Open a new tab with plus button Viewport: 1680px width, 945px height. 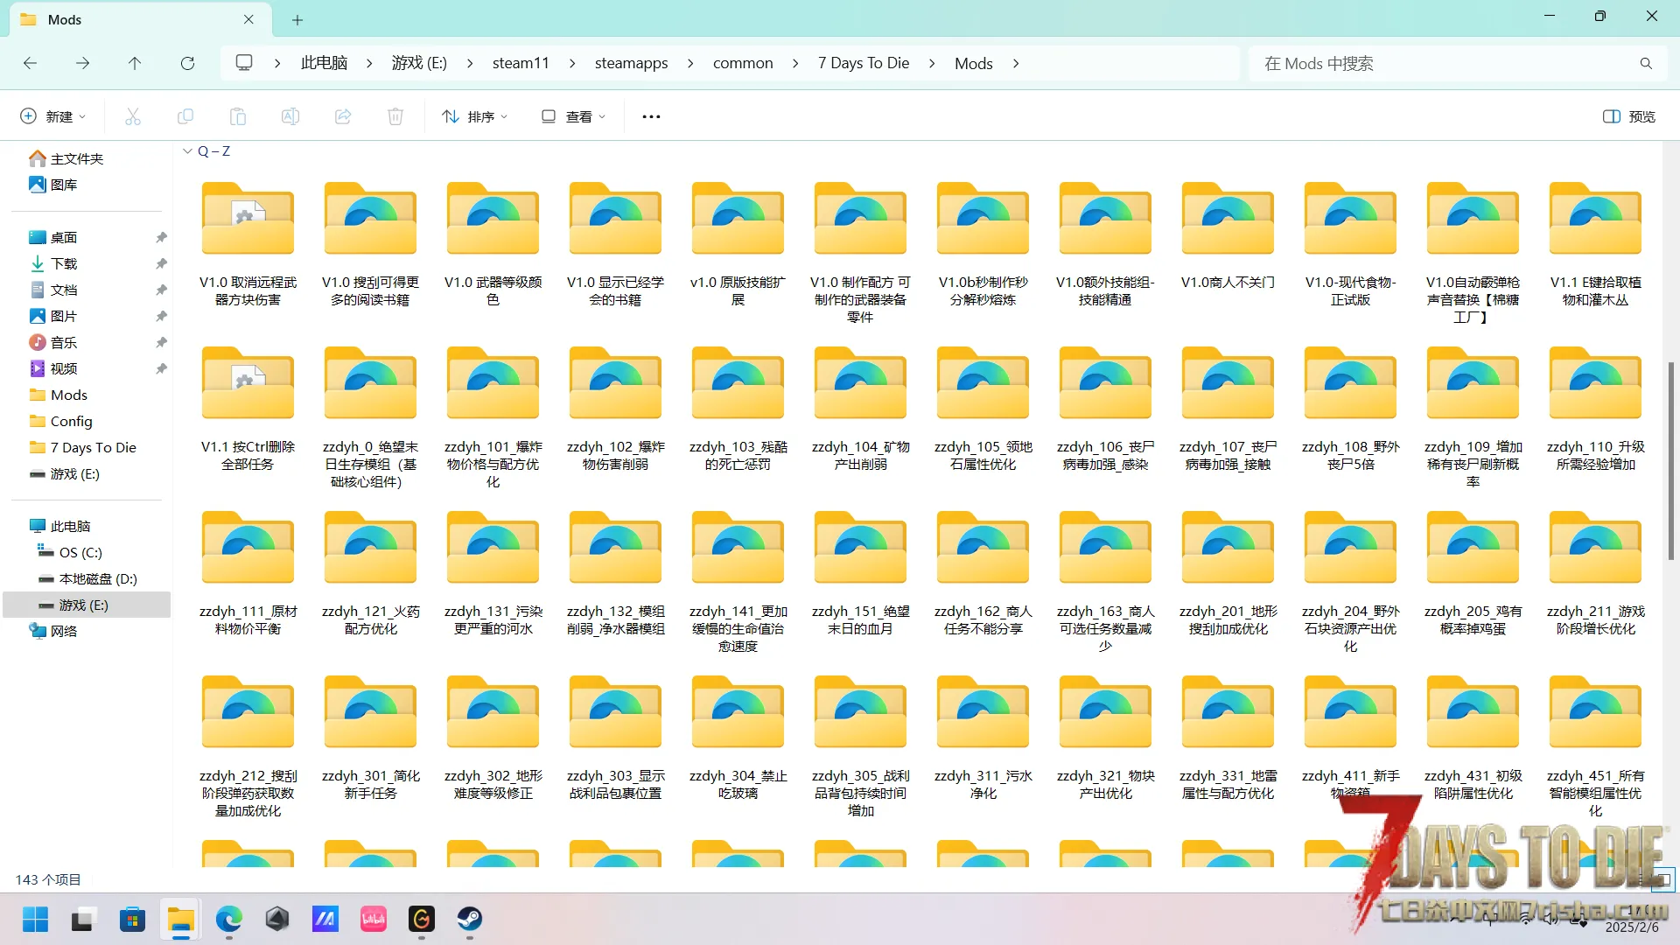click(x=297, y=19)
